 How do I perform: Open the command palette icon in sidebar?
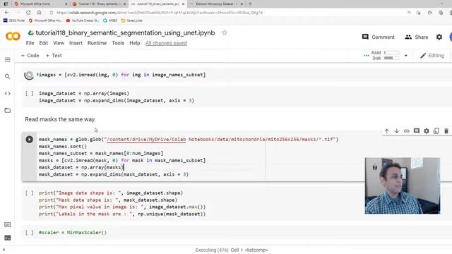coord(8,224)
